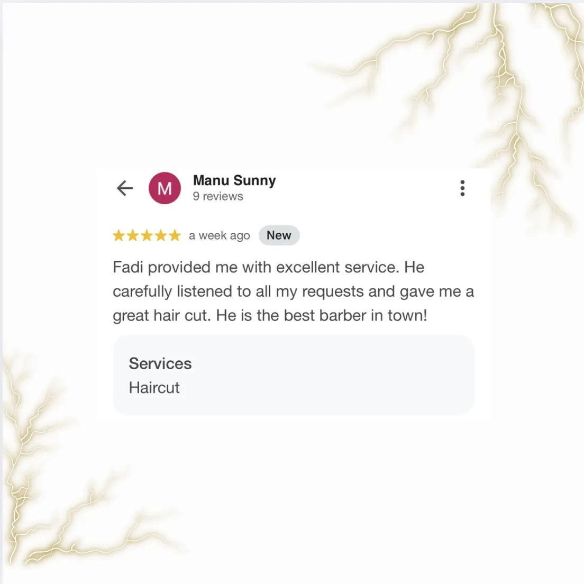
Task: Open the three-dot more options menu
Action: (x=462, y=188)
